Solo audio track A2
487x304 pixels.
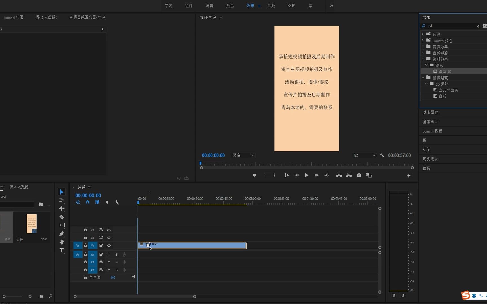tap(117, 262)
